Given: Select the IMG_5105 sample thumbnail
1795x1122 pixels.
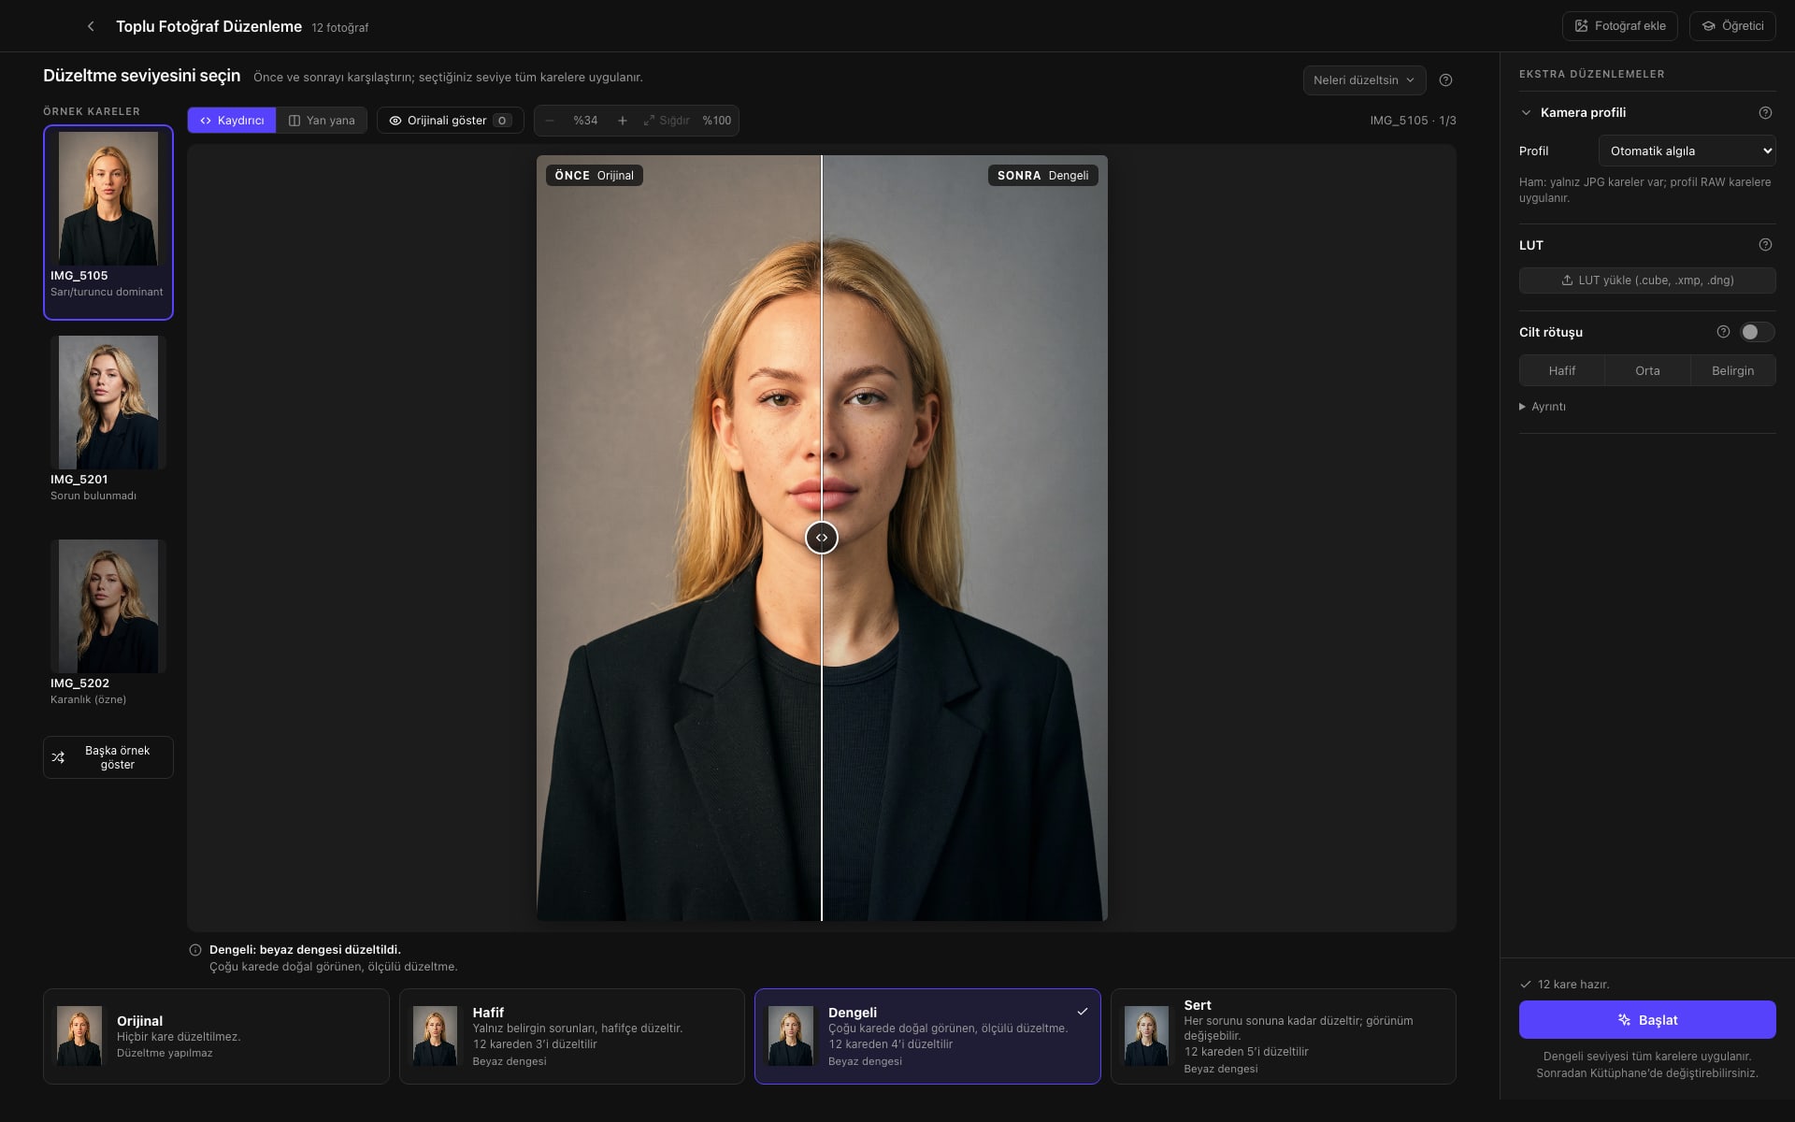Looking at the screenshot, I should coord(108,223).
